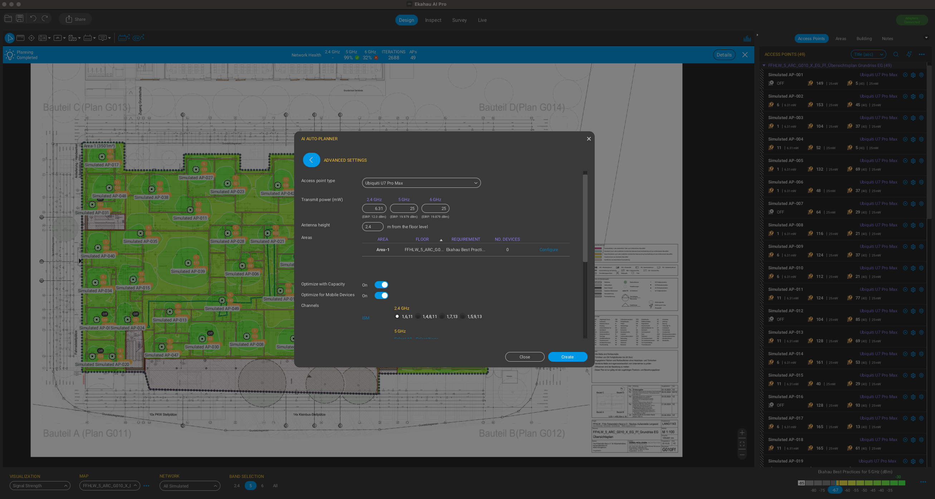Open the Map selection dropdown

(x=109, y=486)
